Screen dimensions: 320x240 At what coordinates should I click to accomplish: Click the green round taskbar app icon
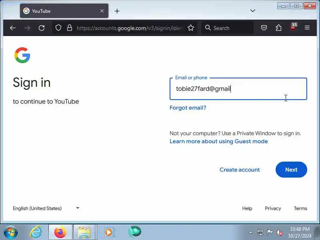[135, 232]
